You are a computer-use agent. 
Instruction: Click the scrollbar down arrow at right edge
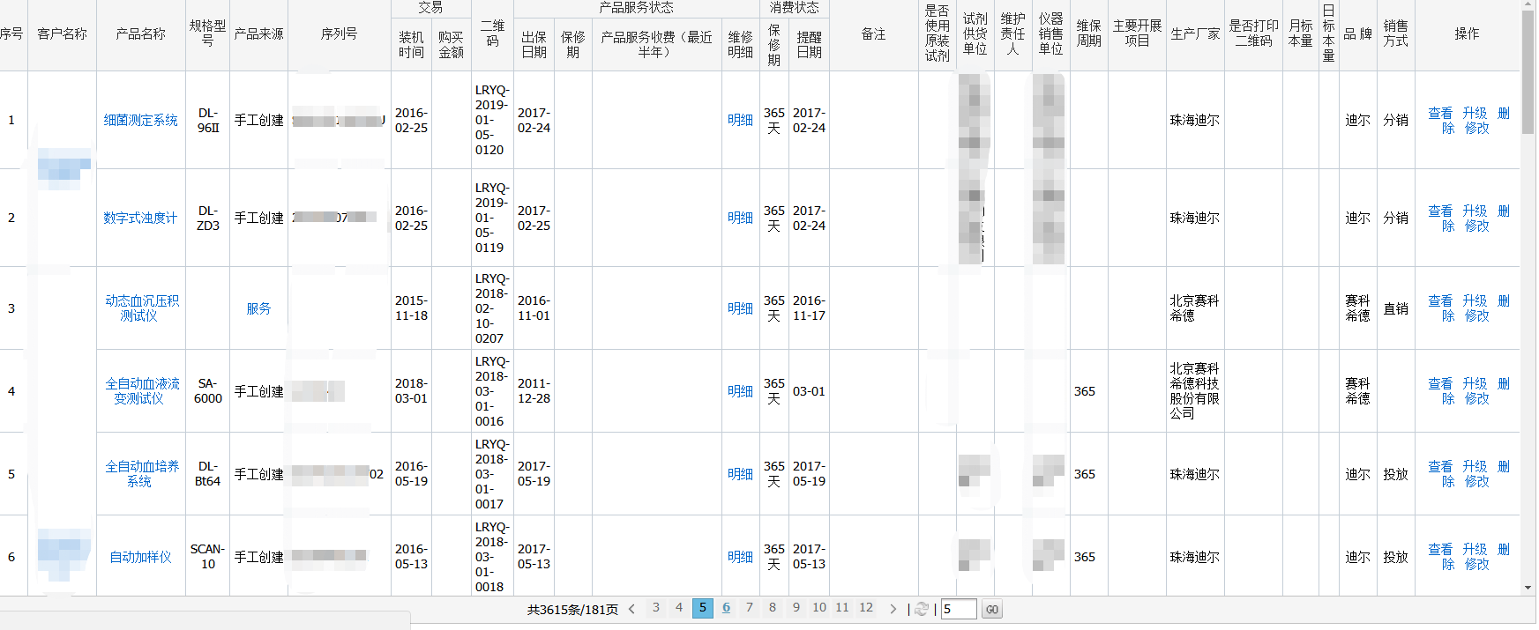(x=1528, y=588)
